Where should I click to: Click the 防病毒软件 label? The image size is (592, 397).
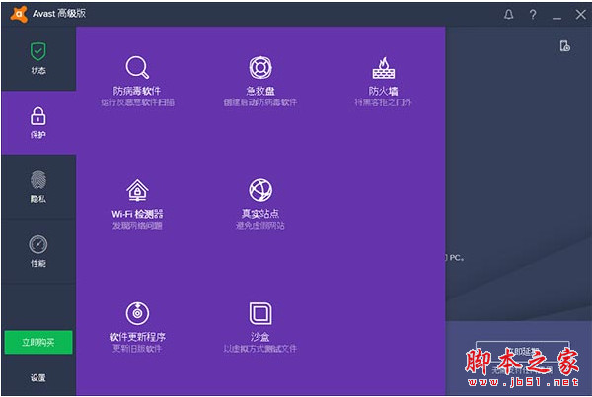[x=137, y=91]
